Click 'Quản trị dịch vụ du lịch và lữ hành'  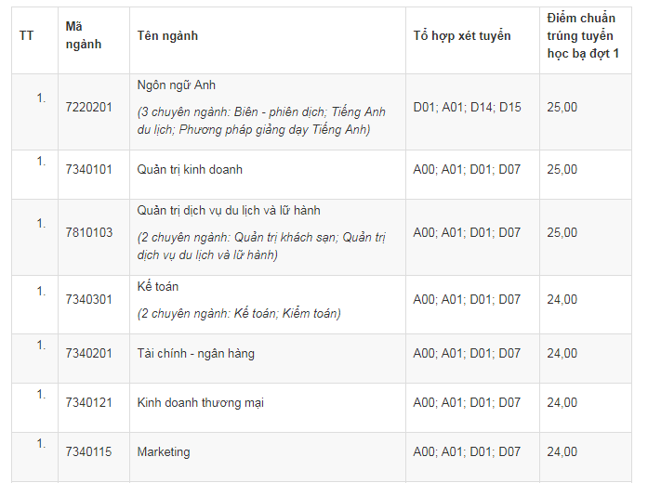pos(229,211)
